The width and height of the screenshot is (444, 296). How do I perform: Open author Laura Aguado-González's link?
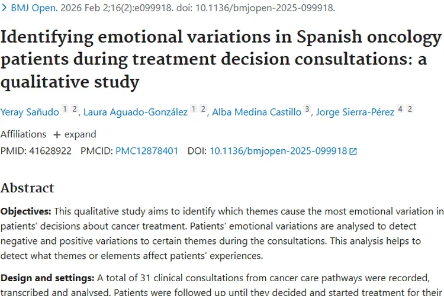click(x=136, y=112)
